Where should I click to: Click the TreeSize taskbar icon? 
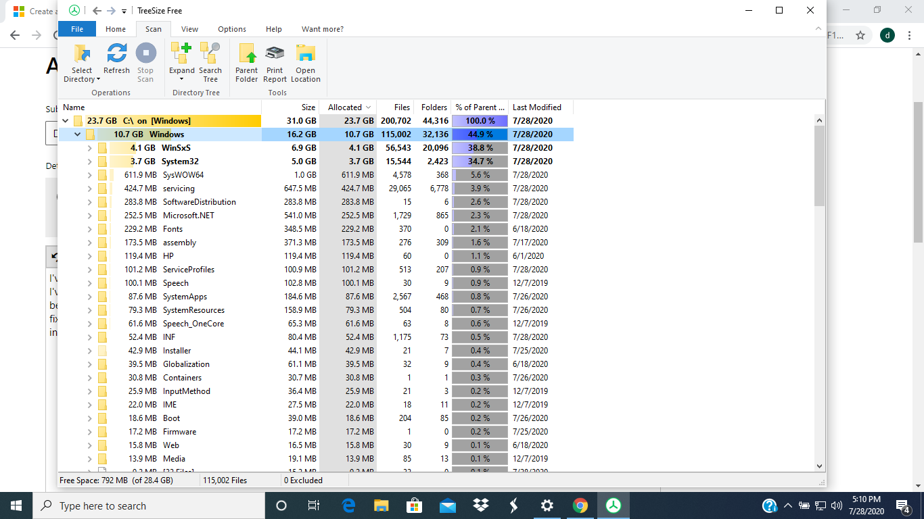coord(613,505)
